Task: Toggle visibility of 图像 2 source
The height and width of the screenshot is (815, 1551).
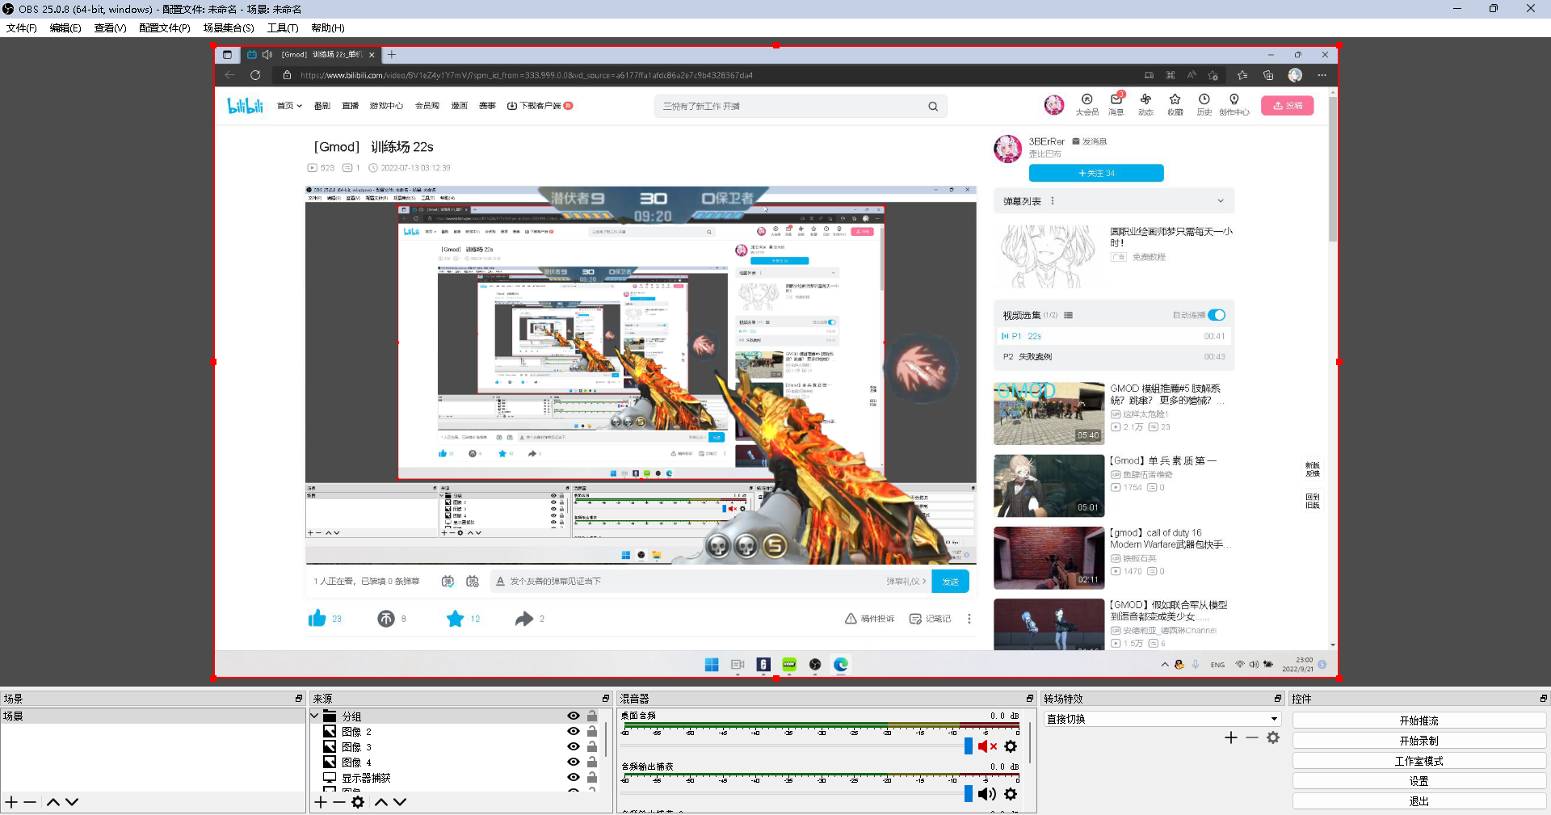Action: point(574,732)
